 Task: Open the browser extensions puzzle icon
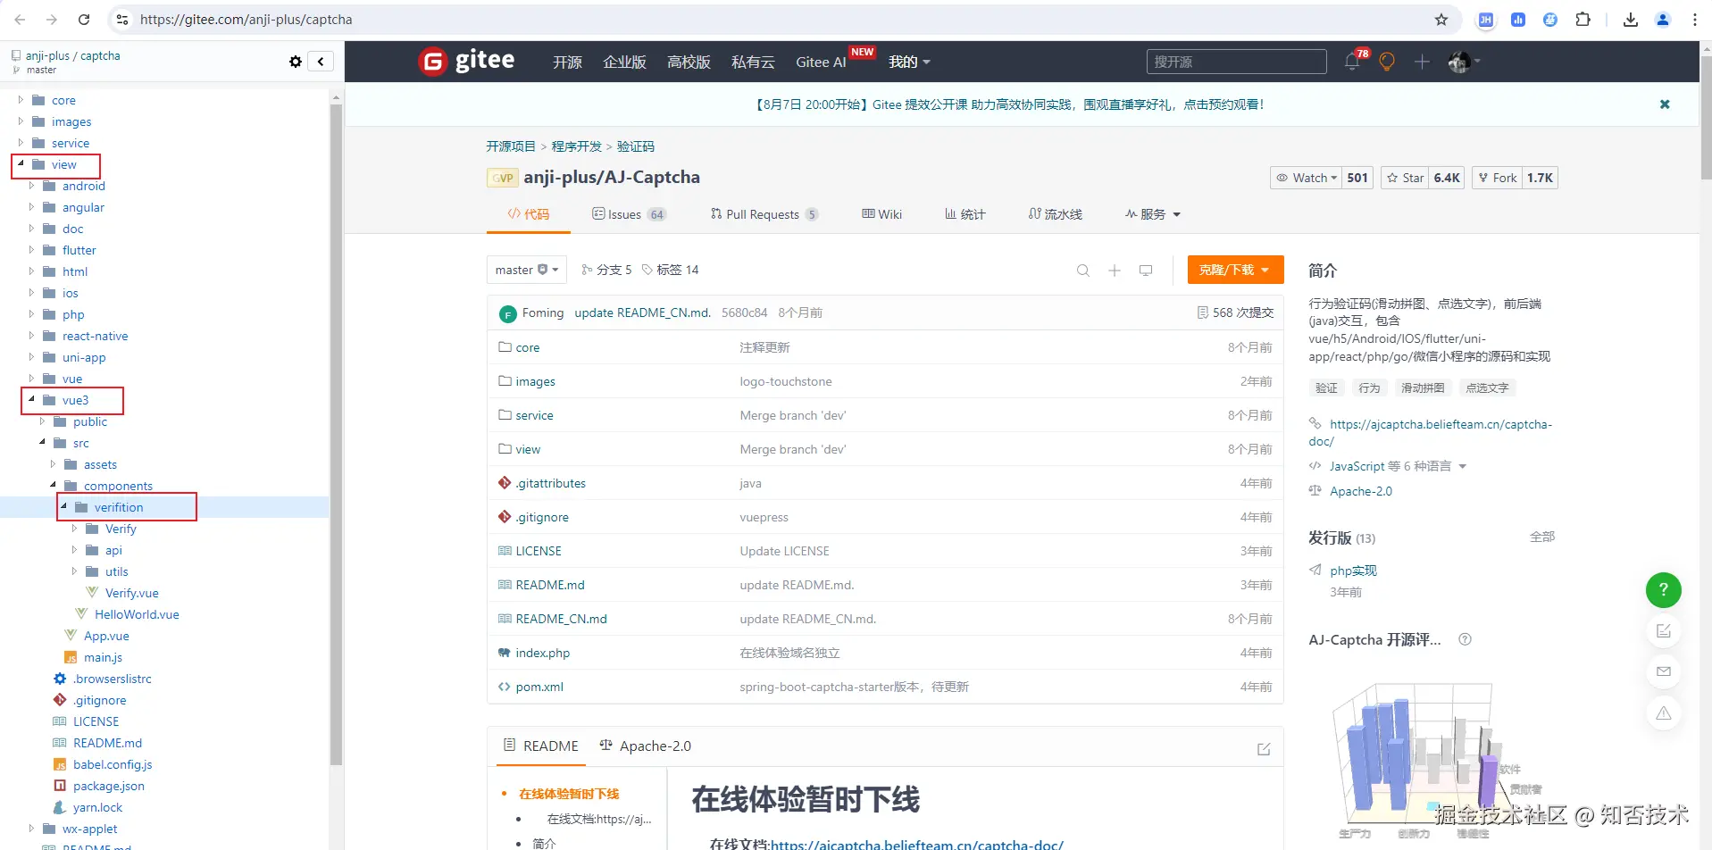pyautogui.click(x=1583, y=20)
